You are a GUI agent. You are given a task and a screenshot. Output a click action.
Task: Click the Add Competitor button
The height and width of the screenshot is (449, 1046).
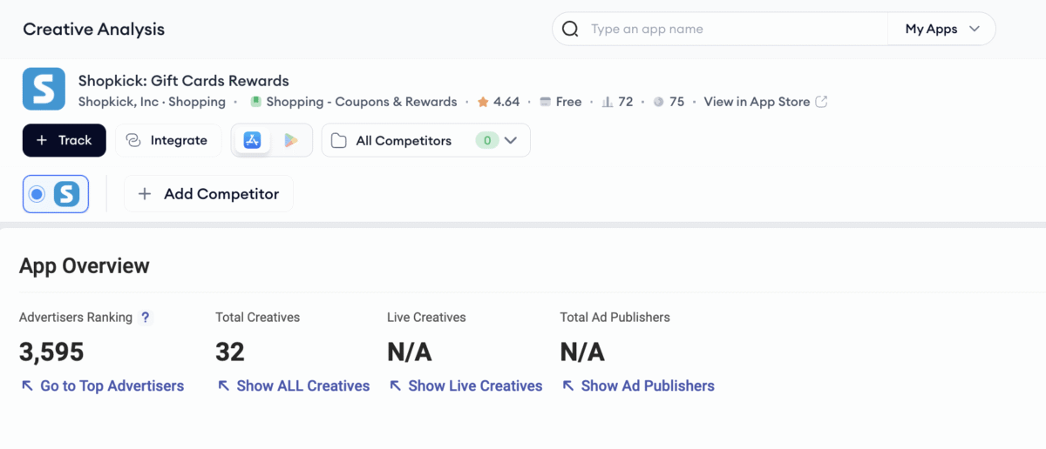click(208, 194)
